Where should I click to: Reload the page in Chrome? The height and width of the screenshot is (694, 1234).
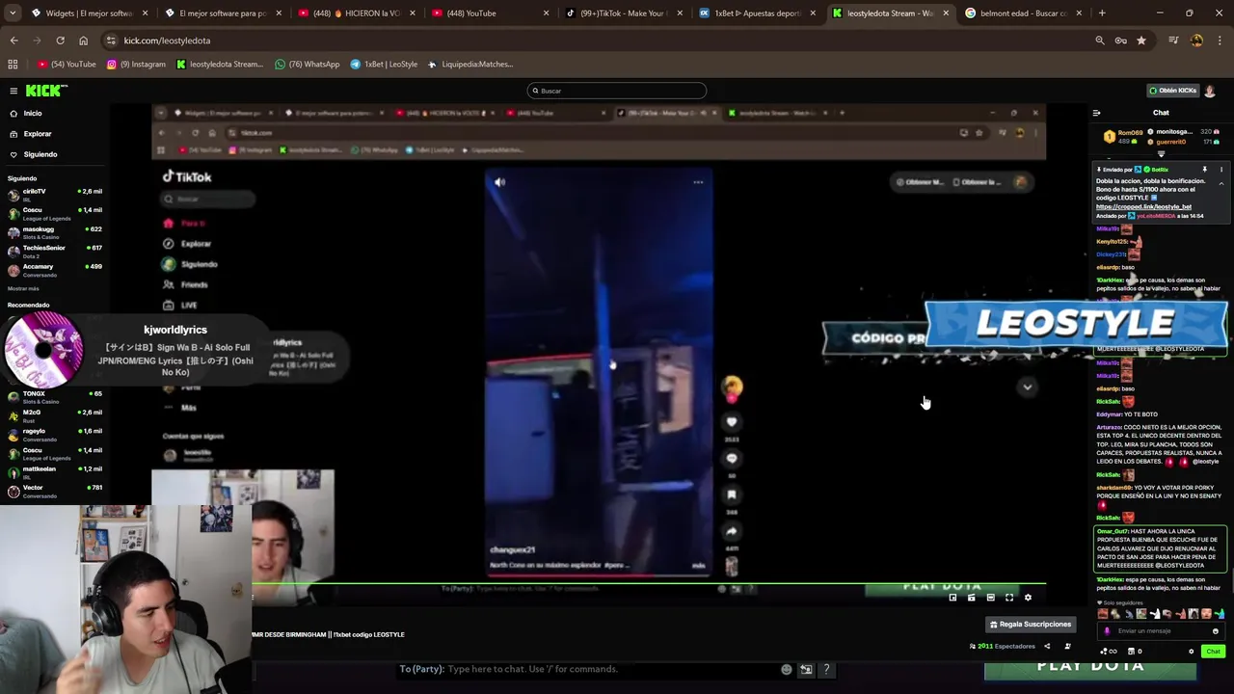click(x=60, y=40)
